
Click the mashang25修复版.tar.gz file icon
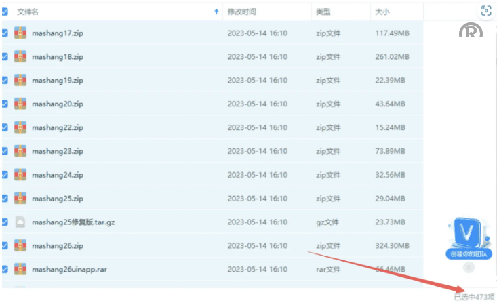click(x=20, y=222)
